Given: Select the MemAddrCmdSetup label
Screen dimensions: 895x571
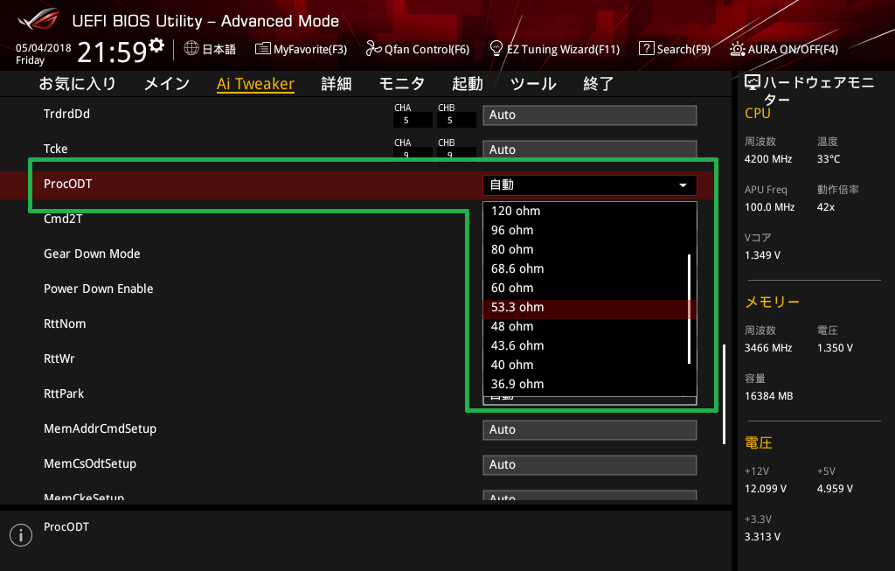Looking at the screenshot, I should [x=100, y=428].
